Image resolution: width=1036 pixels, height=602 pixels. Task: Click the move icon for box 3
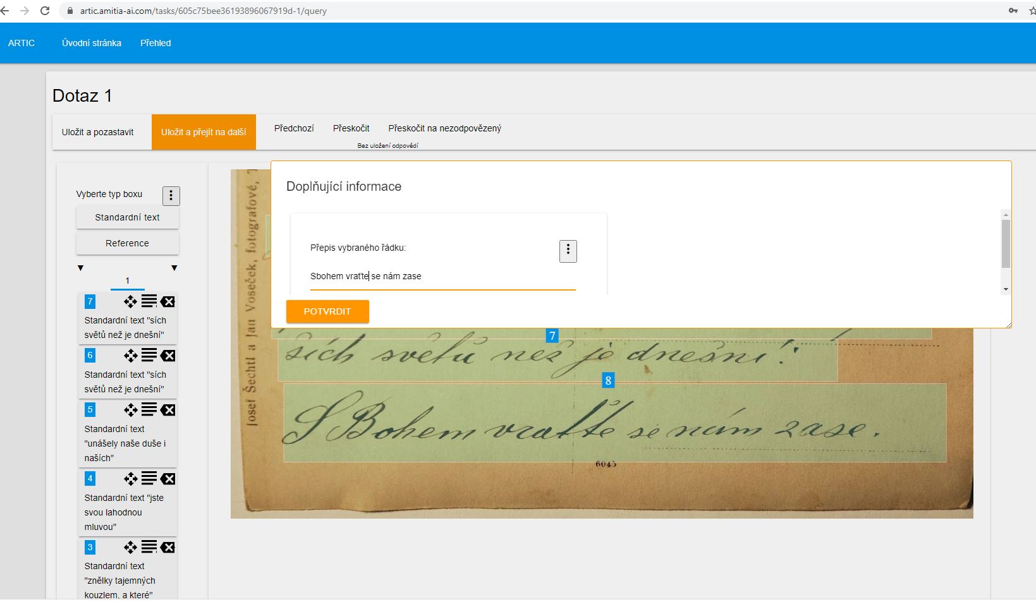tap(131, 547)
